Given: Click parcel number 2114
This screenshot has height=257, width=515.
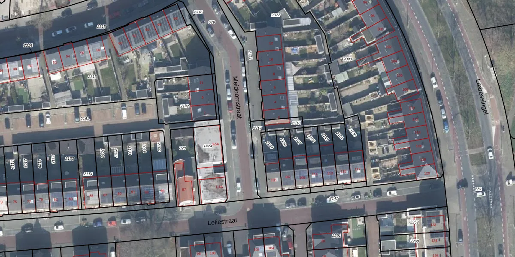Looking at the screenshot, I should click(88, 173).
